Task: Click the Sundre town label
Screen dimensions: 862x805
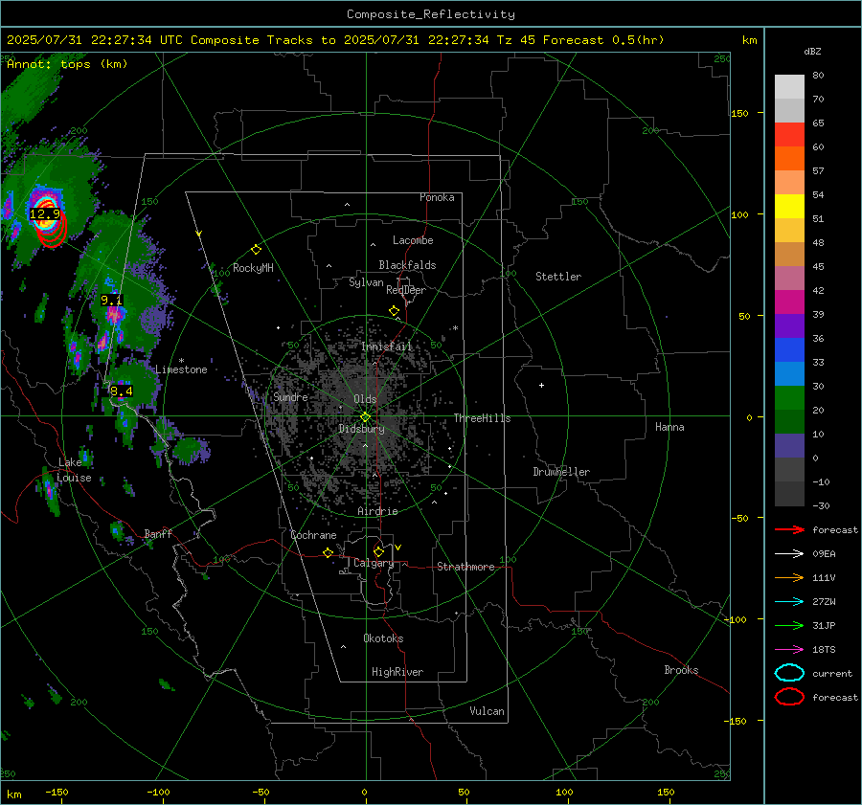Action: pyautogui.click(x=290, y=397)
